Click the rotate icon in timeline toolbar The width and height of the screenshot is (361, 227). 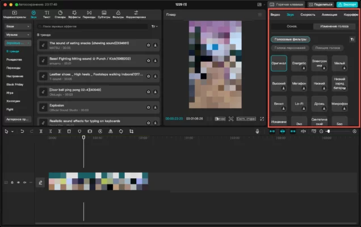pyautogui.click(x=121, y=131)
